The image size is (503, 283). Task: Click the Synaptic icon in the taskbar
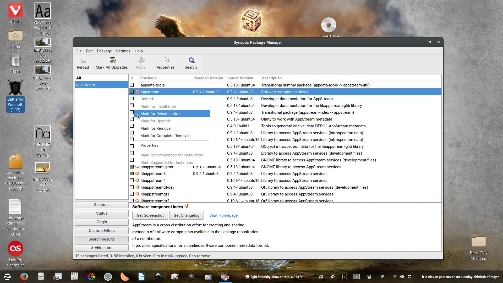[225, 277]
